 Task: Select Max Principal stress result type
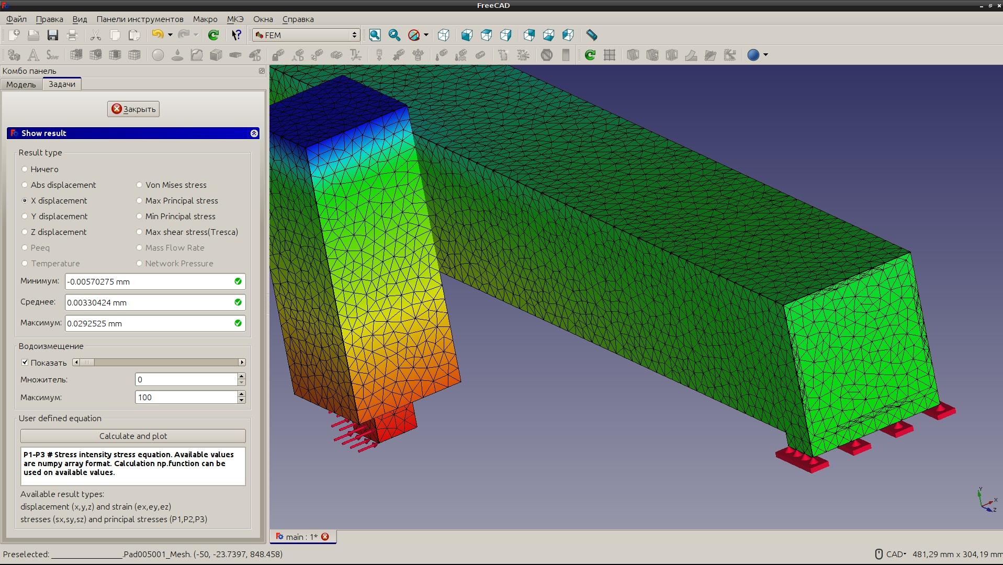177,200
